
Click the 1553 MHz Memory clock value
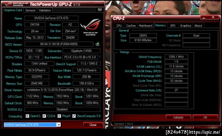click(x=63, y=96)
